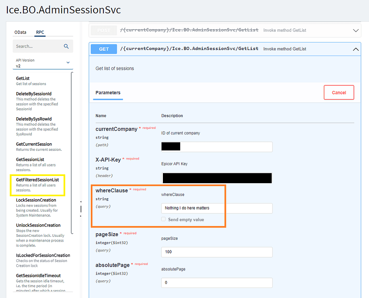Focus the pageSize input field
The width and height of the screenshot is (369, 298).
[x=217, y=252]
